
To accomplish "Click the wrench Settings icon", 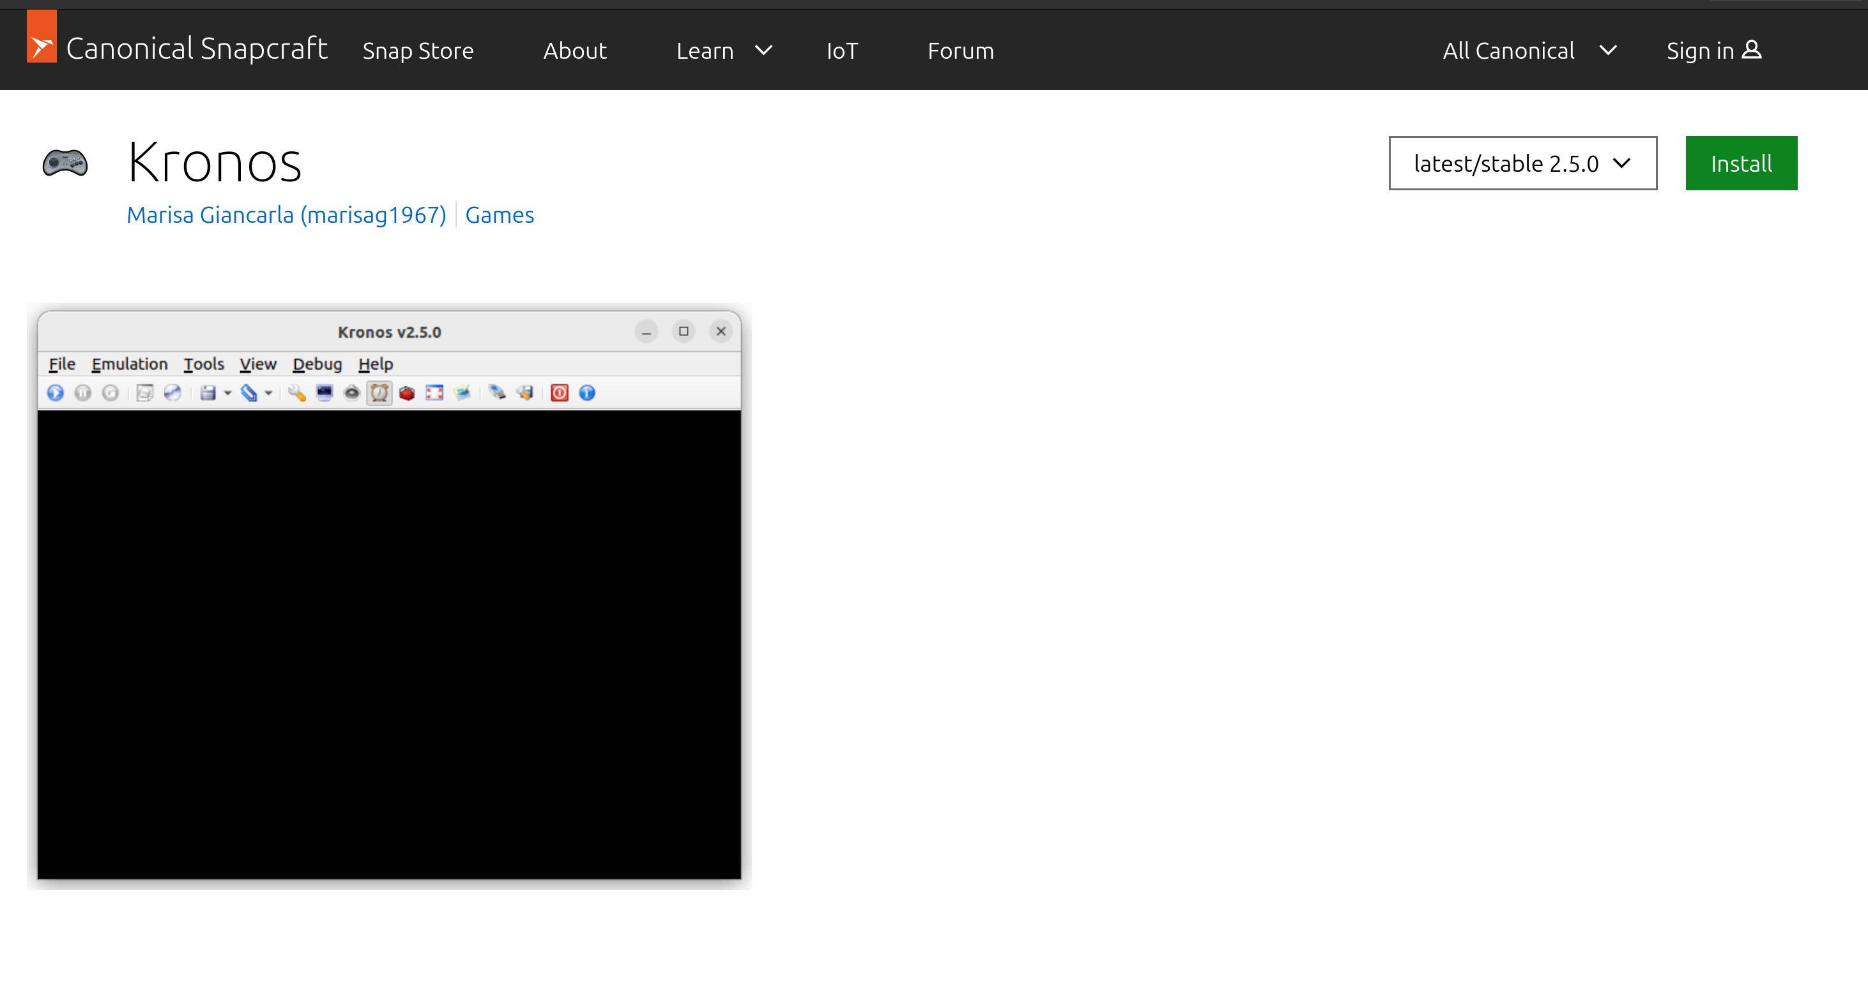I will [x=296, y=393].
